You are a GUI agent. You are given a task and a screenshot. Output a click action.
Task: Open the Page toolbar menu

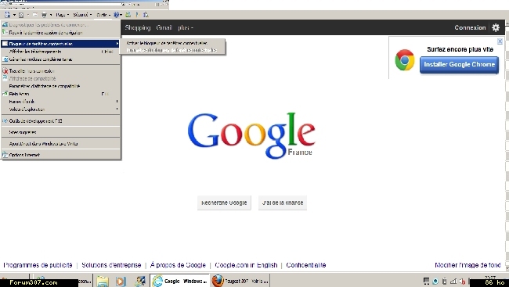tap(63, 15)
